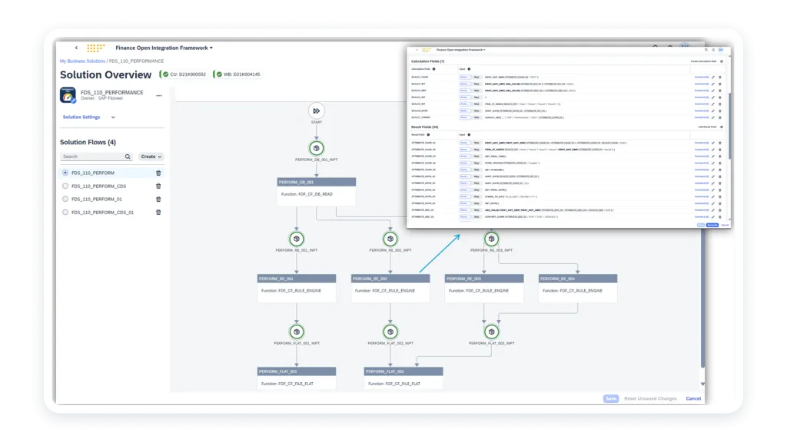The image size is (787, 442).
Task: Click Save in the main window footer
Action: point(611,399)
